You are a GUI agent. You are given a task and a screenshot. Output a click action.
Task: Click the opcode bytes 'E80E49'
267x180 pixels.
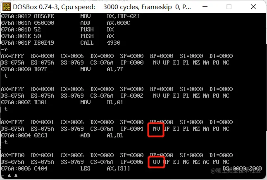(x=44, y=43)
